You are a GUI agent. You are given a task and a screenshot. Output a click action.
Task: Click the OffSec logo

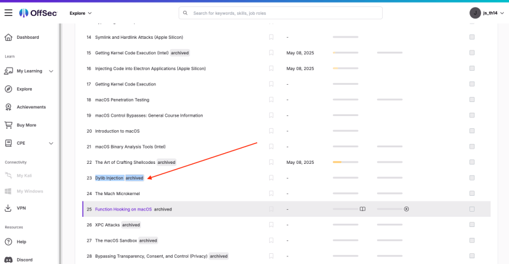[38, 13]
